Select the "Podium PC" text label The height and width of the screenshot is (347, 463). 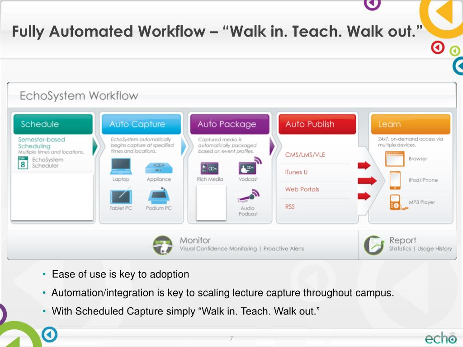pyautogui.click(x=159, y=208)
